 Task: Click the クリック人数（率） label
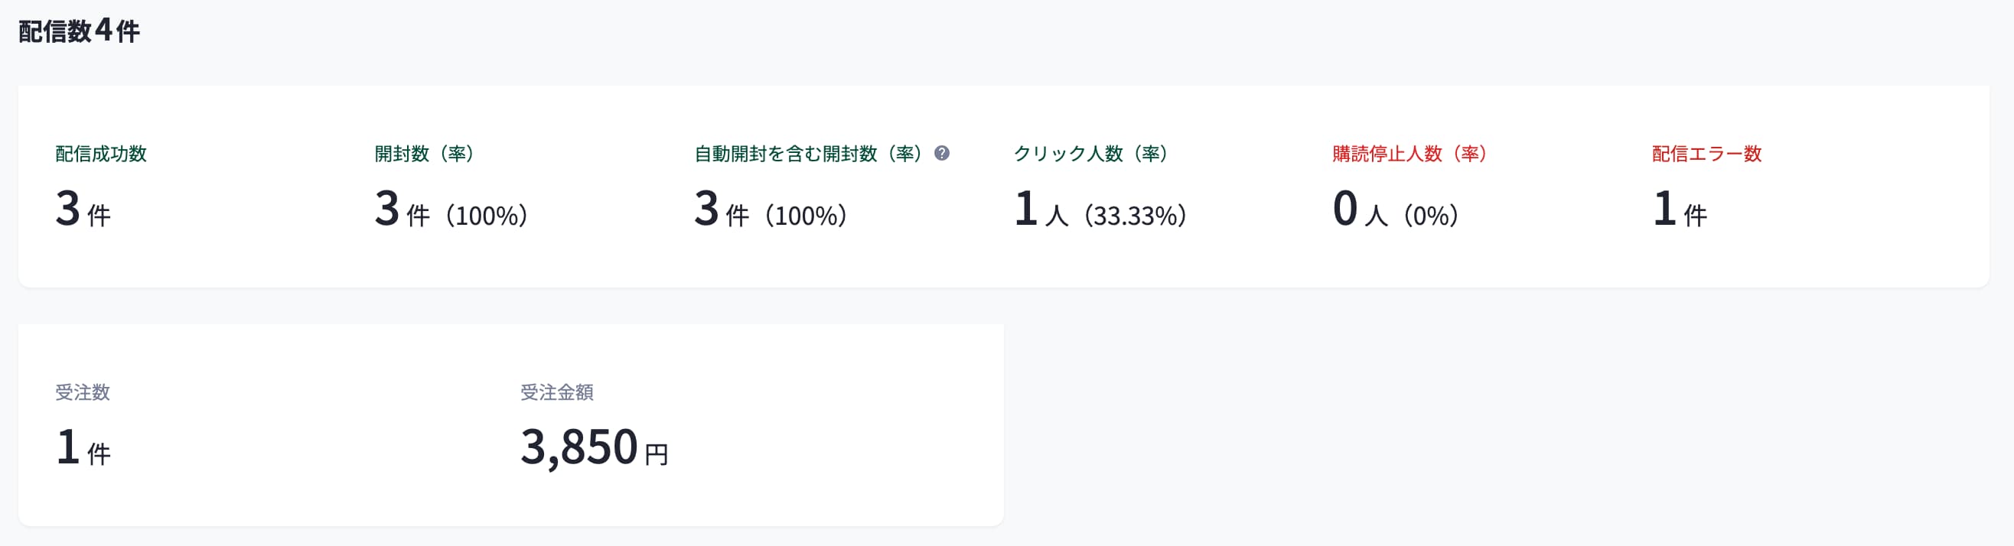1091,154
